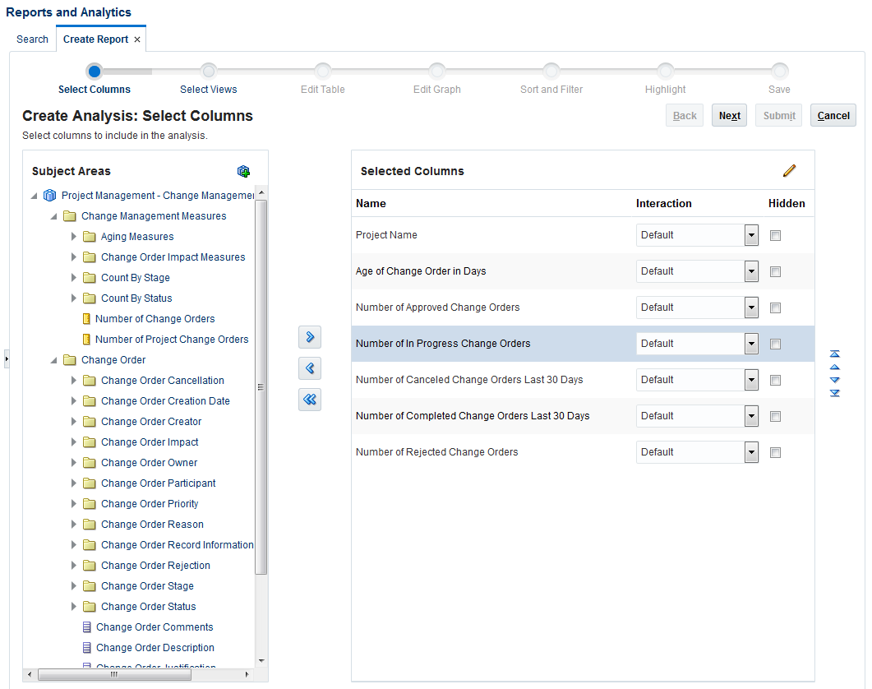Click the remove all columns double arrow
Screen dimensions: 872x689
point(310,400)
